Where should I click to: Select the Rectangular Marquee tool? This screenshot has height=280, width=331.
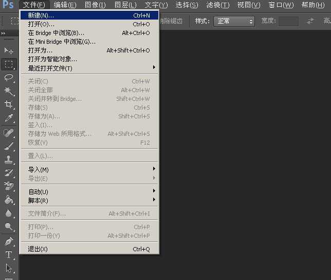9,64
